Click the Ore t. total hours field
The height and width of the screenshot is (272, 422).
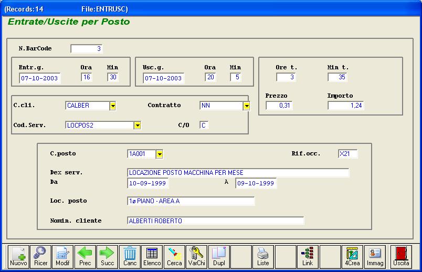(286, 77)
